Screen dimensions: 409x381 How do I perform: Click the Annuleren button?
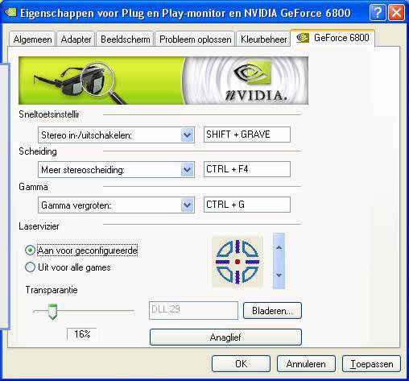[306, 364]
